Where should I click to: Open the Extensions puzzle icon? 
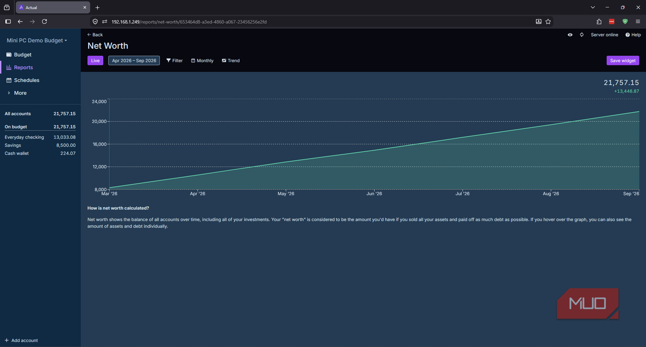click(x=599, y=21)
